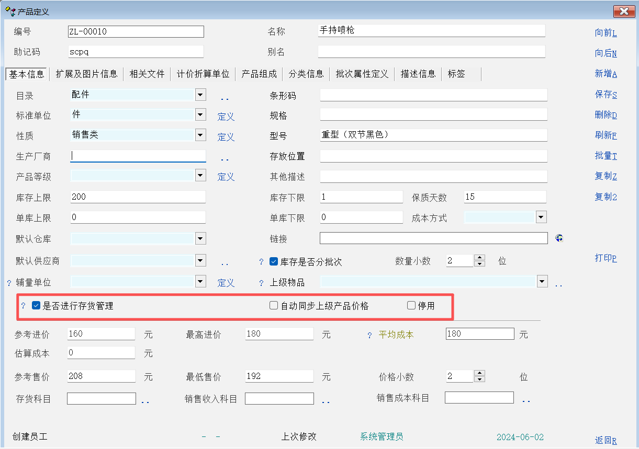Click the help mark beside 是否进行存货管理
Viewport: 639px width, 449px height.
click(x=23, y=306)
